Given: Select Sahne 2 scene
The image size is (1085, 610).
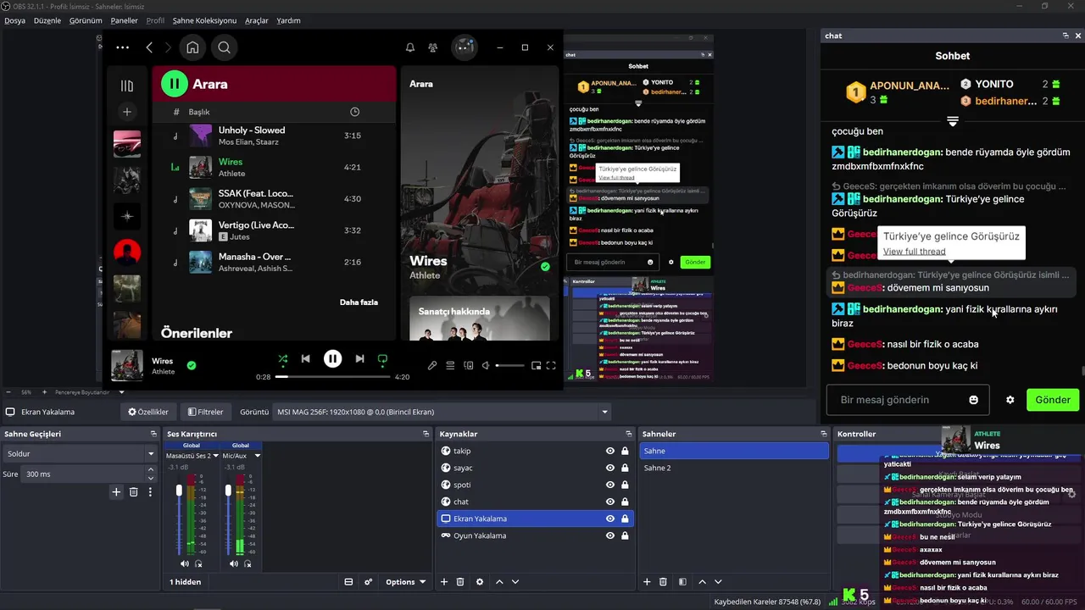Looking at the screenshot, I should pyautogui.click(x=733, y=468).
